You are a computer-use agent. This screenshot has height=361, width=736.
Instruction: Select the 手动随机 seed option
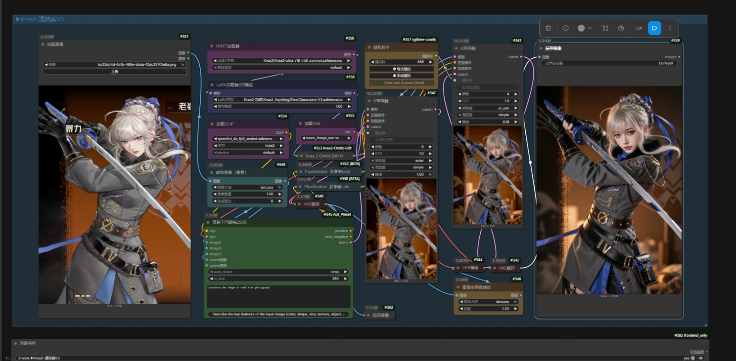[x=401, y=76]
